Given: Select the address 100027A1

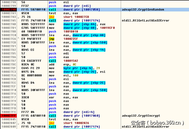Looking at the screenshot, I should coord(9,13).
